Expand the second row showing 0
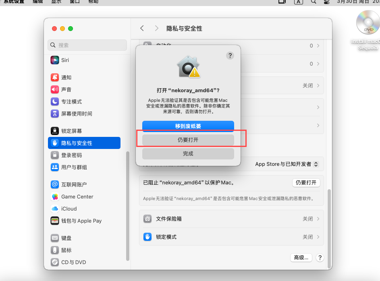This screenshot has height=281, width=380. click(x=318, y=64)
